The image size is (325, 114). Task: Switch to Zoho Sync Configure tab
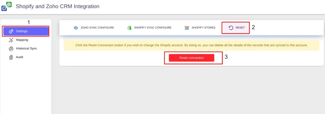[94, 27]
